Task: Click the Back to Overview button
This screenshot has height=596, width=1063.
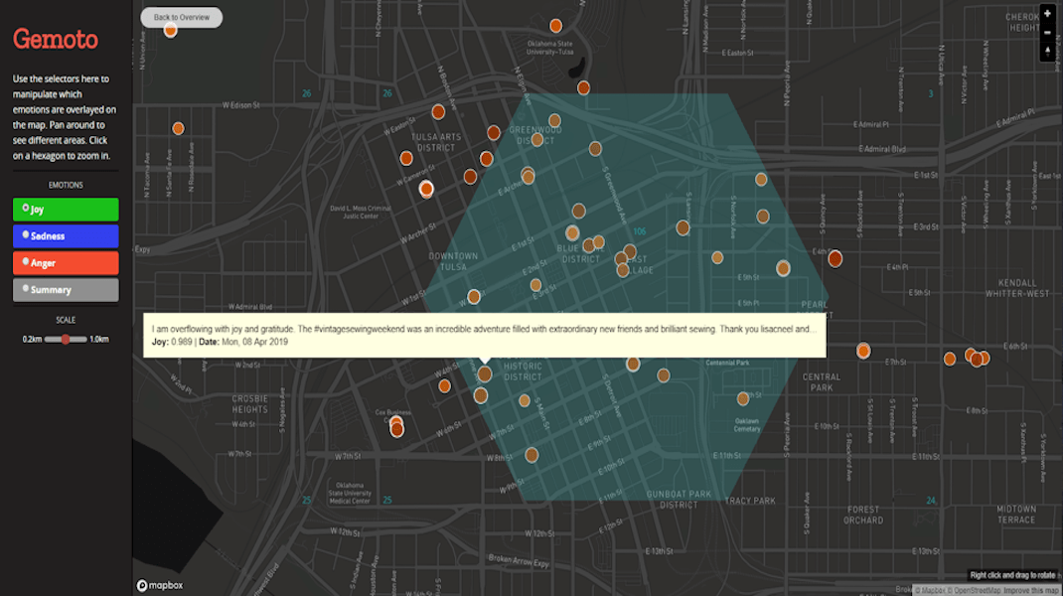Action: (182, 18)
